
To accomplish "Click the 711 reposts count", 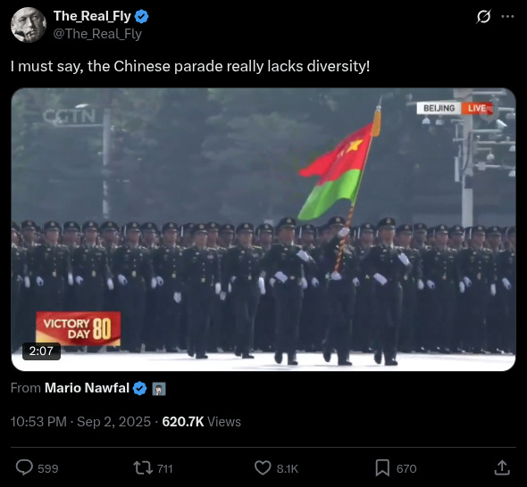I will 164,468.
